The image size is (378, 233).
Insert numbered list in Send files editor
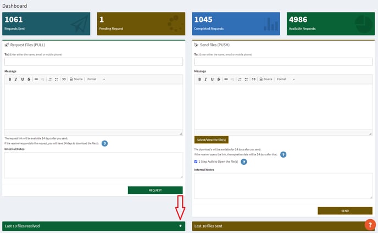pos(240,79)
